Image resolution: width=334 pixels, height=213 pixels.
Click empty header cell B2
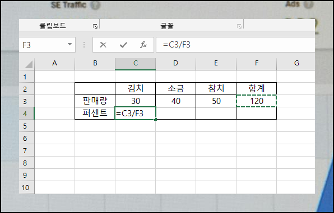click(95, 89)
